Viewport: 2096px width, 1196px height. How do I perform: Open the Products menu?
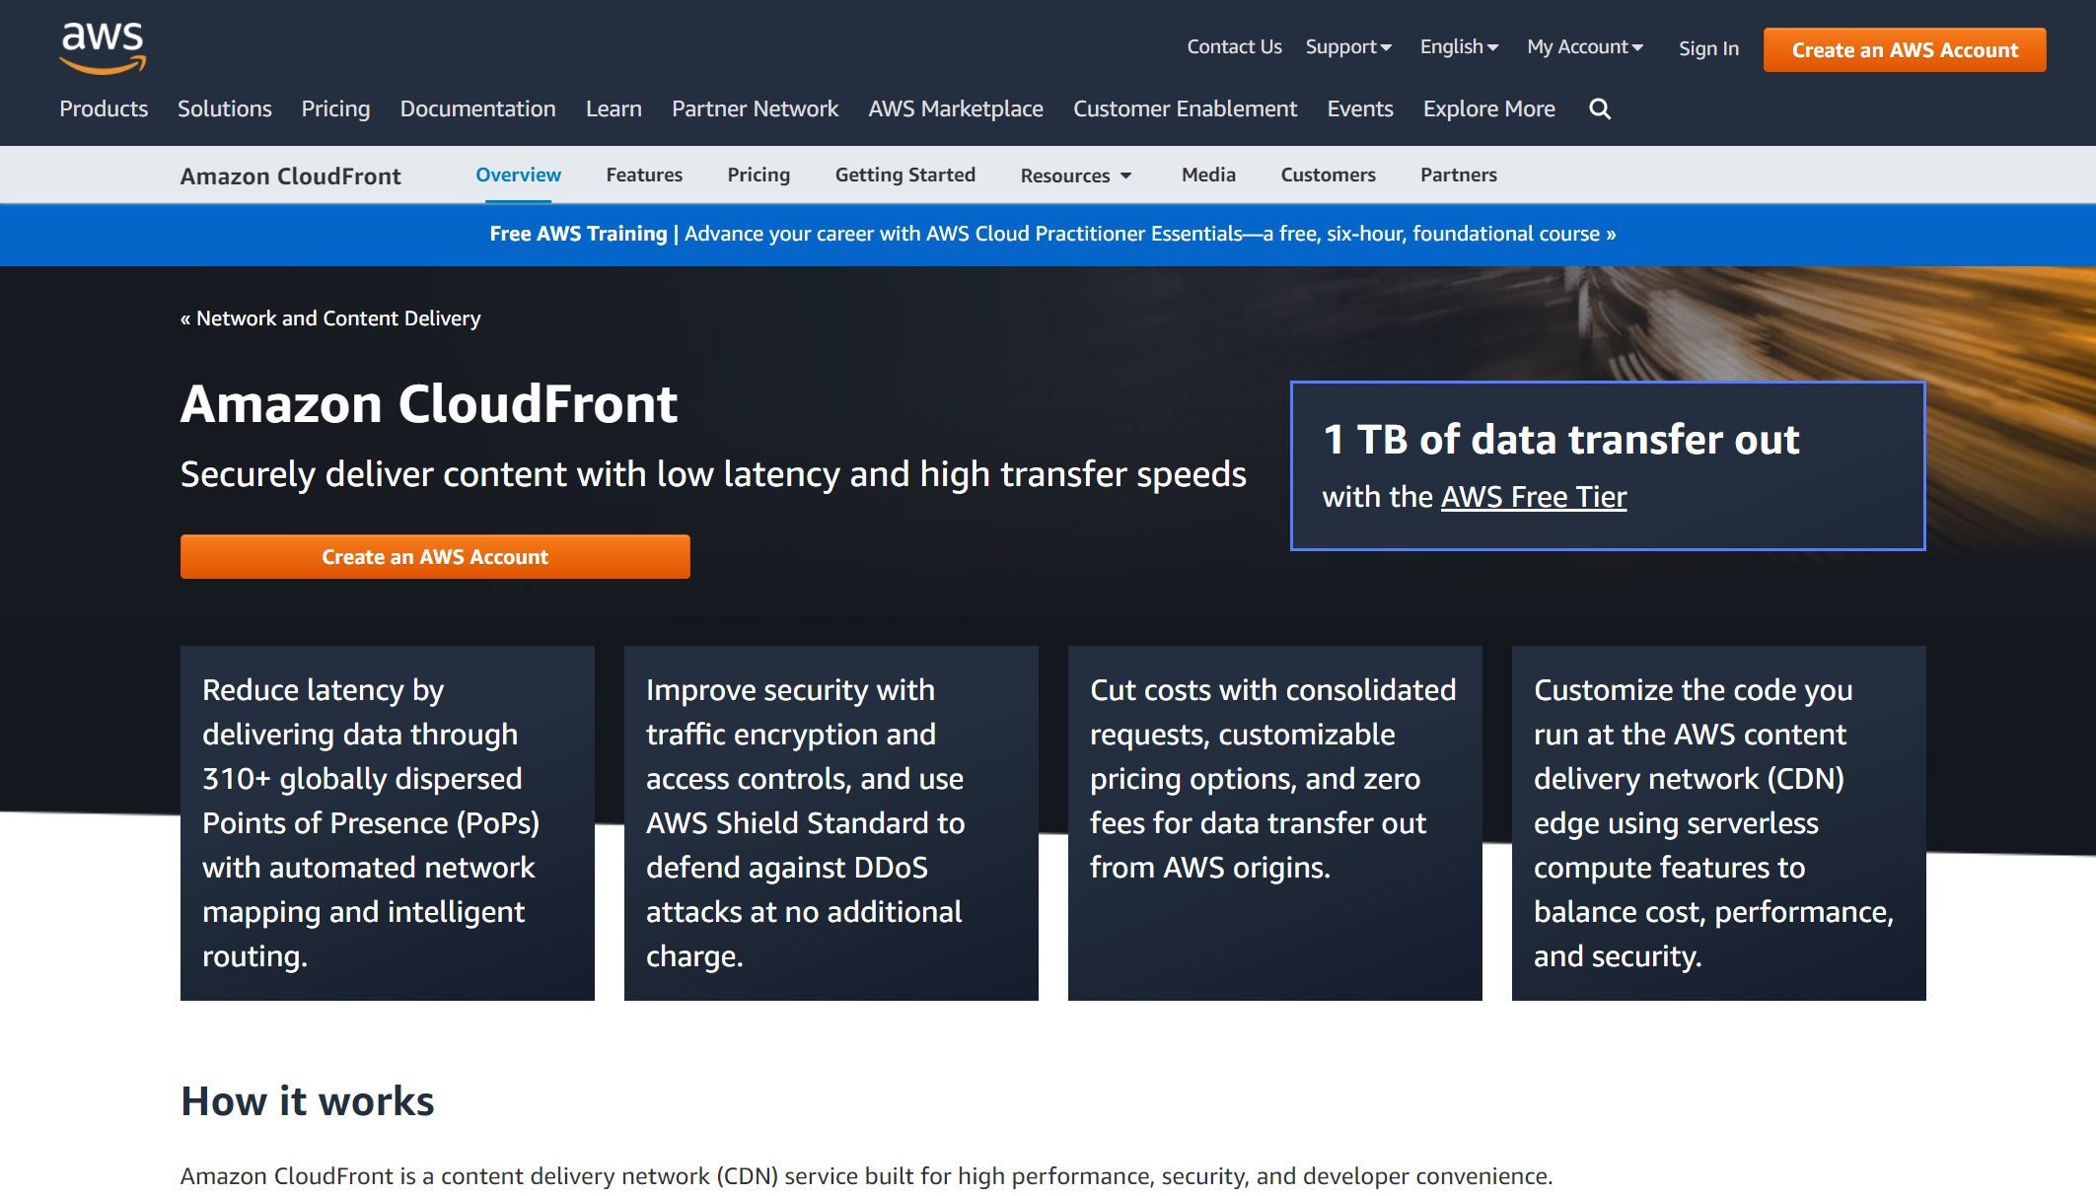coord(104,109)
